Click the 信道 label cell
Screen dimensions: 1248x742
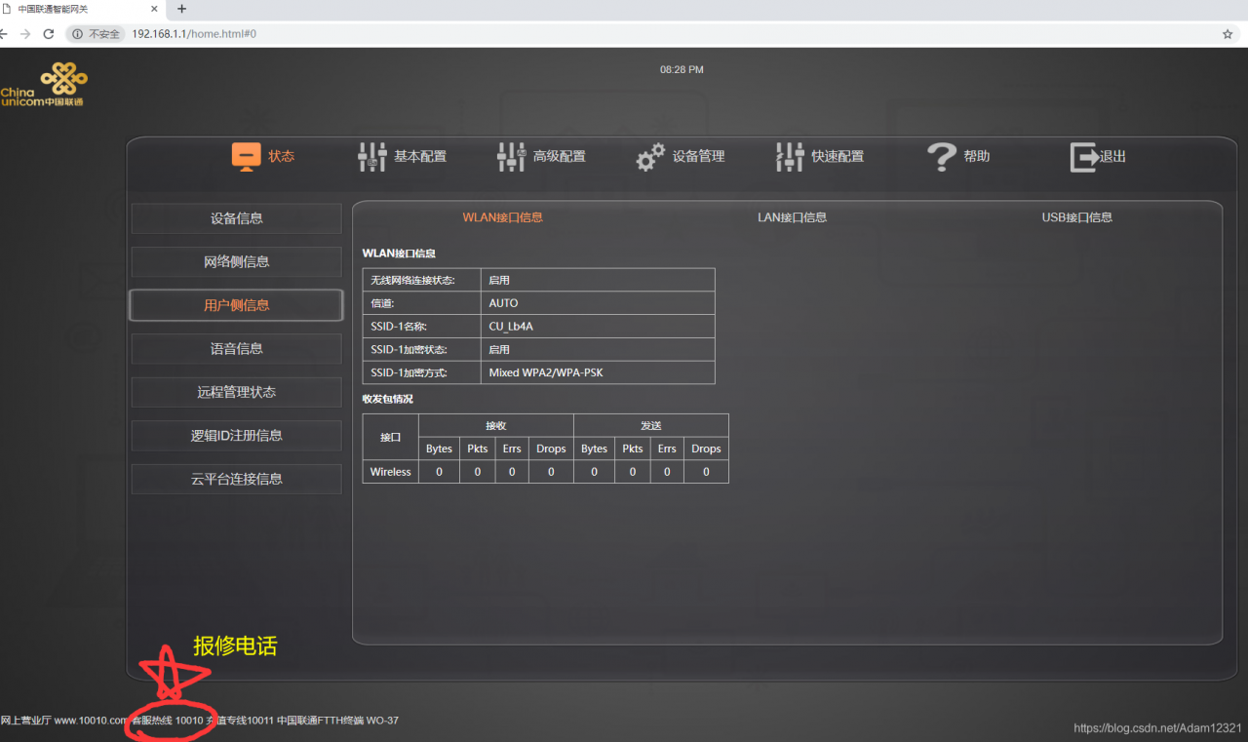(x=421, y=303)
